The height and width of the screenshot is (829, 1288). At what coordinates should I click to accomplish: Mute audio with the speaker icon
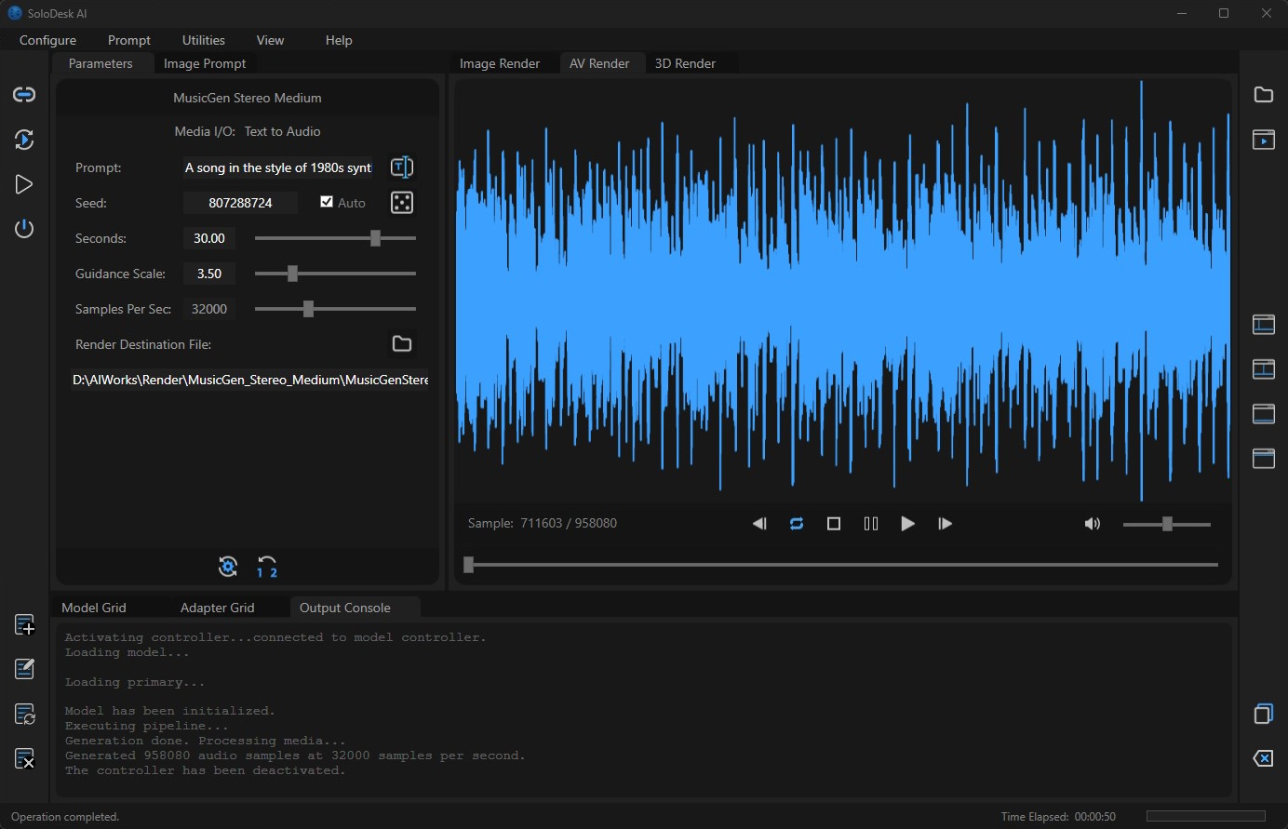point(1093,524)
